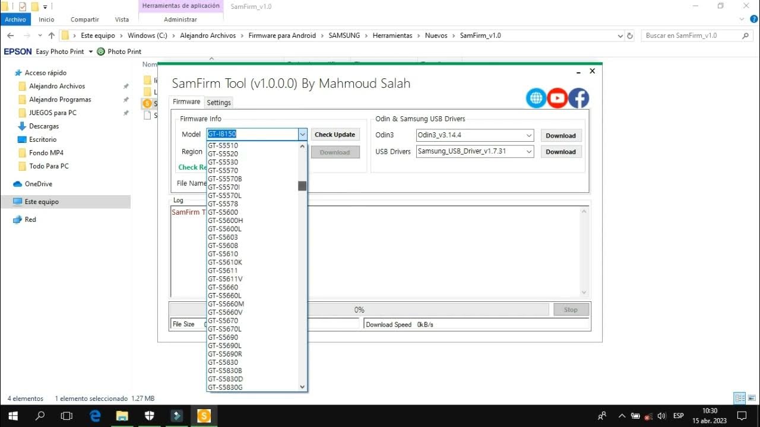Click Download button for Odin3

click(x=560, y=135)
